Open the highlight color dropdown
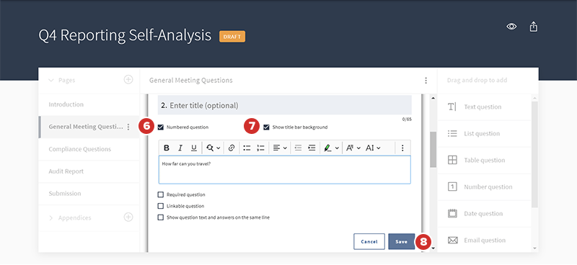This screenshot has width=577, height=265. click(x=331, y=148)
